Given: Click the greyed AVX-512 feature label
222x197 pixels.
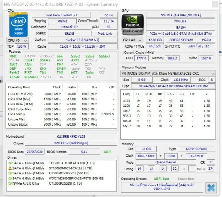Looking at the screenshot, I should 91,60.
